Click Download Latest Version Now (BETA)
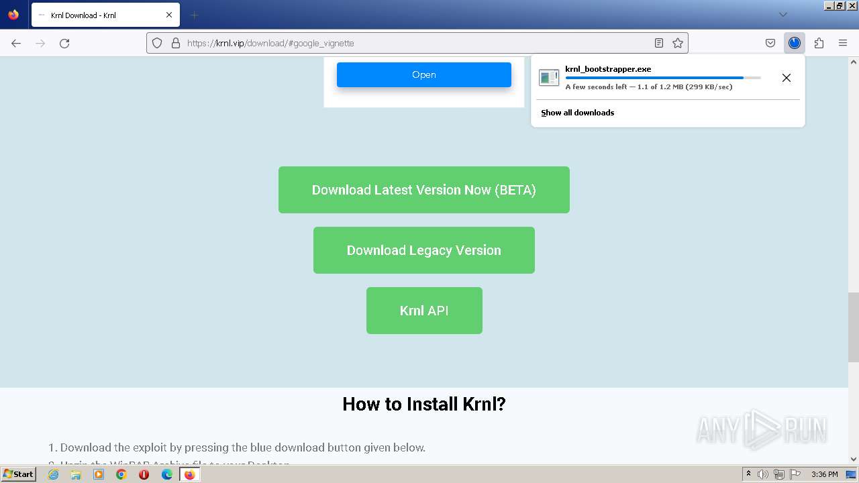859x483 pixels. point(424,190)
